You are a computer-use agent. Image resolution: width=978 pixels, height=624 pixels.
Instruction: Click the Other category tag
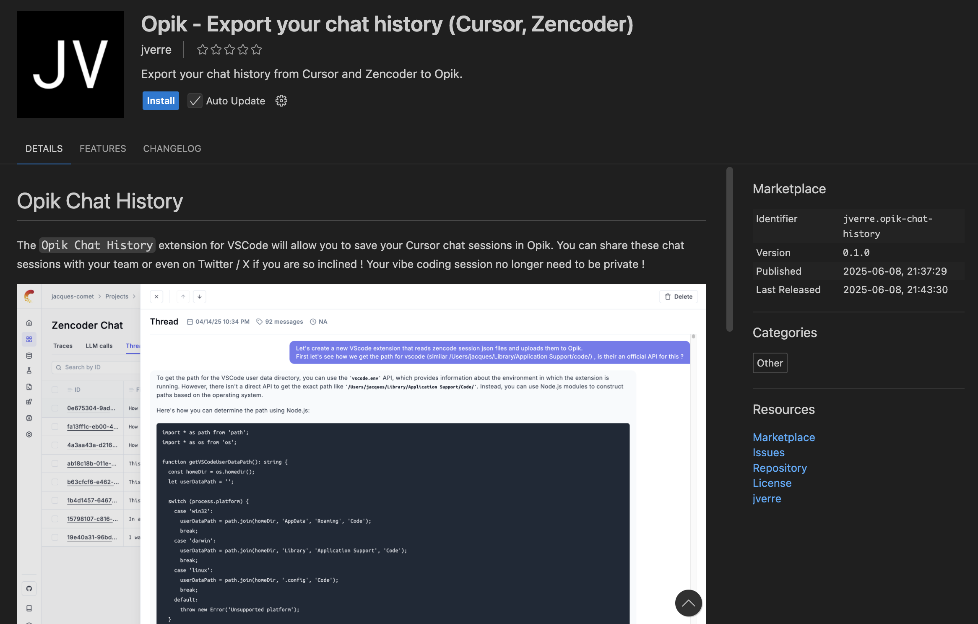click(770, 363)
